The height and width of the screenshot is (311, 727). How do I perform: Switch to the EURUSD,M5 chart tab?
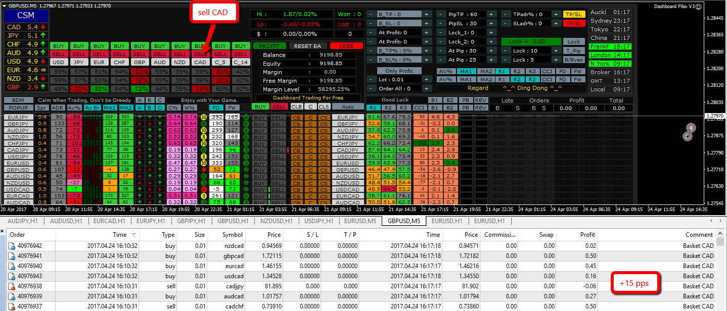tap(360, 221)
